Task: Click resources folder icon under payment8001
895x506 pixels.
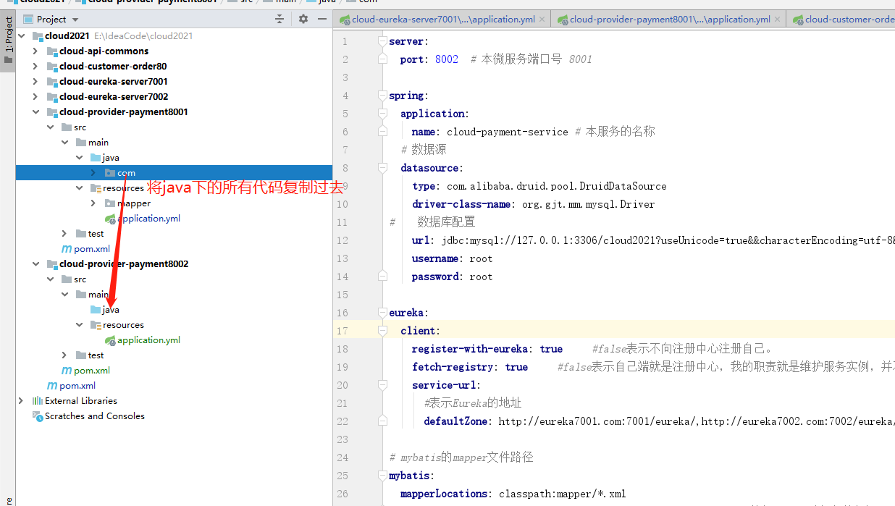Action: pyautogui.click(x=96, y=188)
